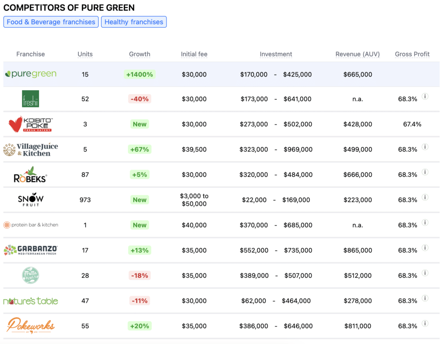Viewport: 443px width, 344px height.
Task: Click the New badge in protein bar row
Action: pyautogui.click(x=140, y=225)
